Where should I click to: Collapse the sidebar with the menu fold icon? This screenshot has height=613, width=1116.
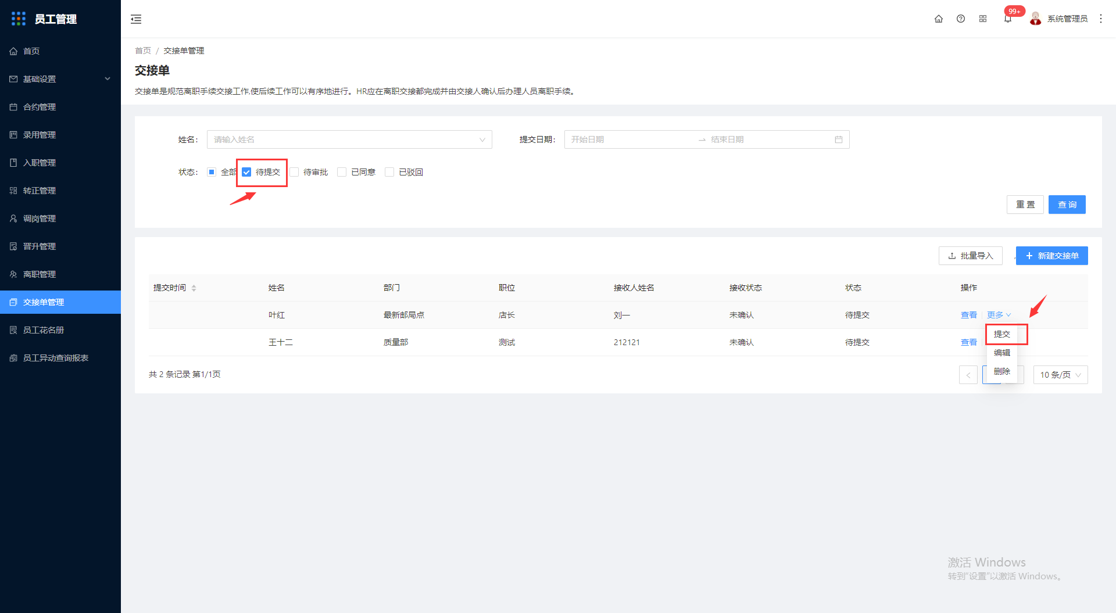coord(136,19)
